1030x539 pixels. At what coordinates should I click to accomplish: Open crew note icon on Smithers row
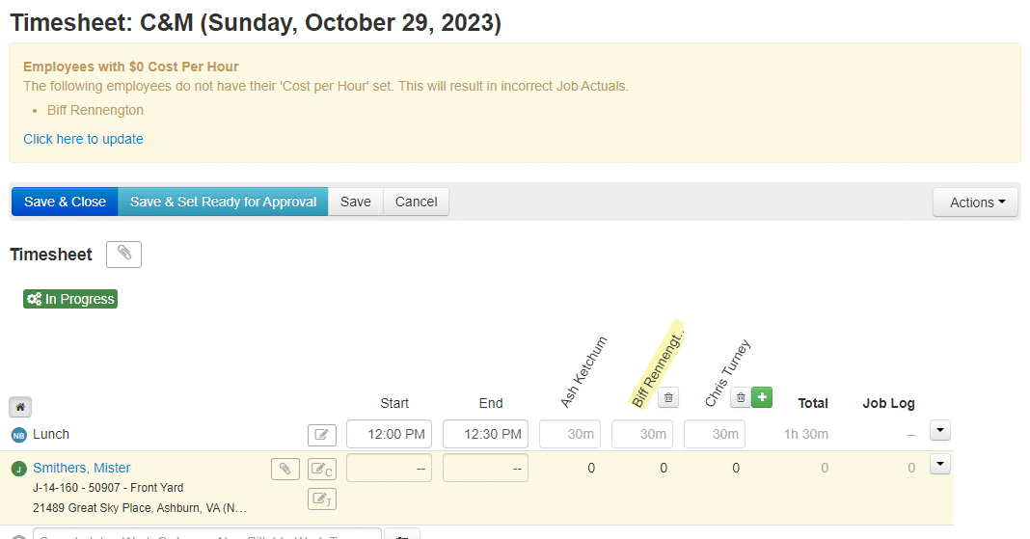(x=322, y=470)
